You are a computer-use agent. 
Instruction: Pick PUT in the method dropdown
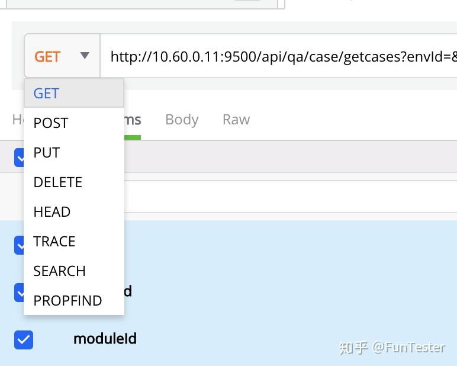[x=47, y=153]
